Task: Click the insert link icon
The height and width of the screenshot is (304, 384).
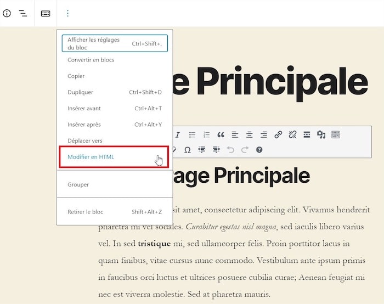Action: pyautogui.click(x=278, y=134)
